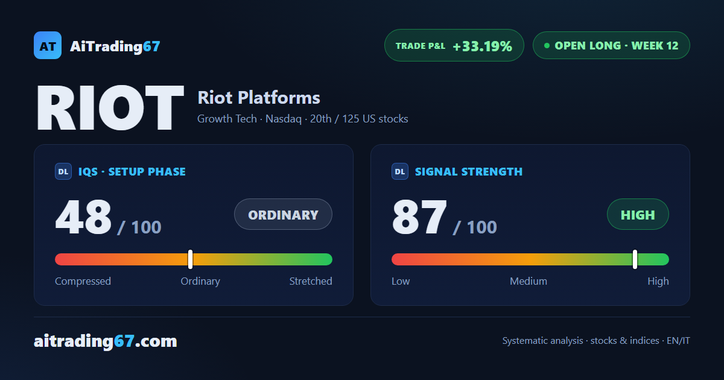Click the Ordinary scale label under slider

[200, 281]
